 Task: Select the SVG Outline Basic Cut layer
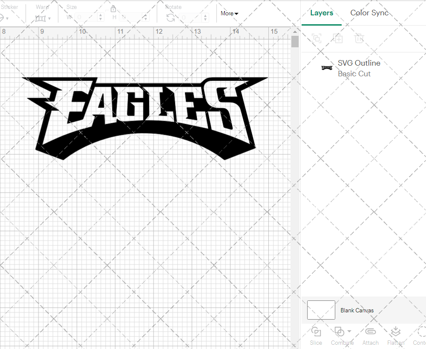point(359,68)
